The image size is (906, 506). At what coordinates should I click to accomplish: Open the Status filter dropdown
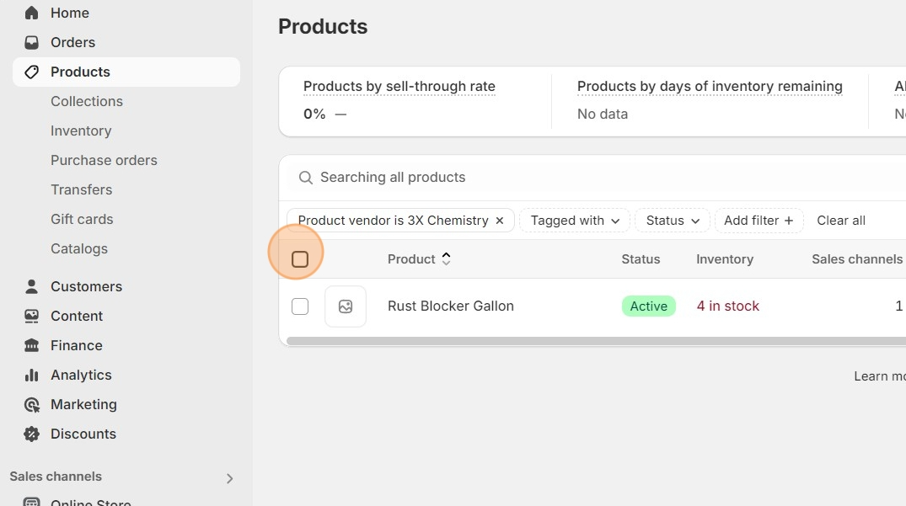(673, 221)
